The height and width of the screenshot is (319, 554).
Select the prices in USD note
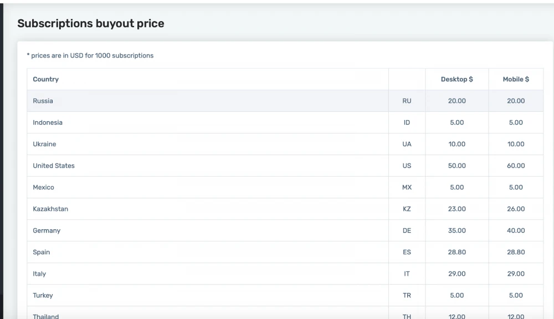coord(90,55)
